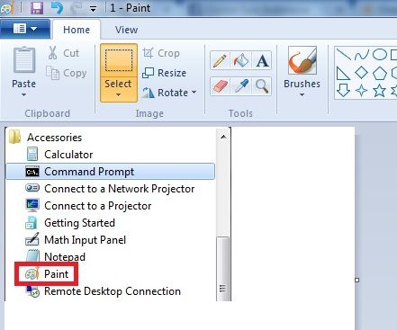Choose the Down arrow shape
The image size is (397, 330).
coord(343,90)
